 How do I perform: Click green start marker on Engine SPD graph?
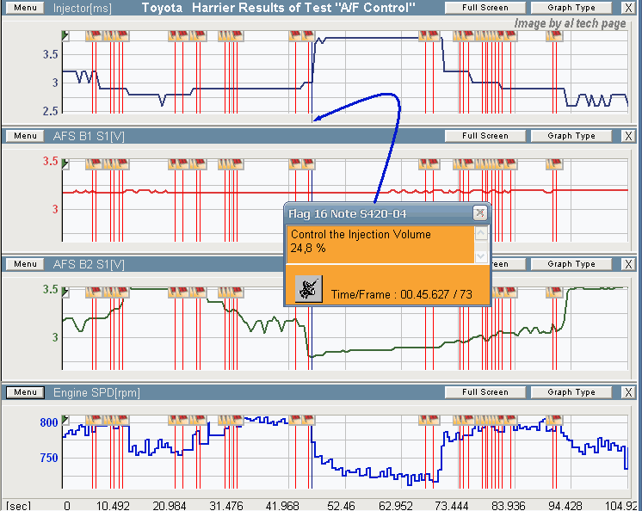coord(65,419)
